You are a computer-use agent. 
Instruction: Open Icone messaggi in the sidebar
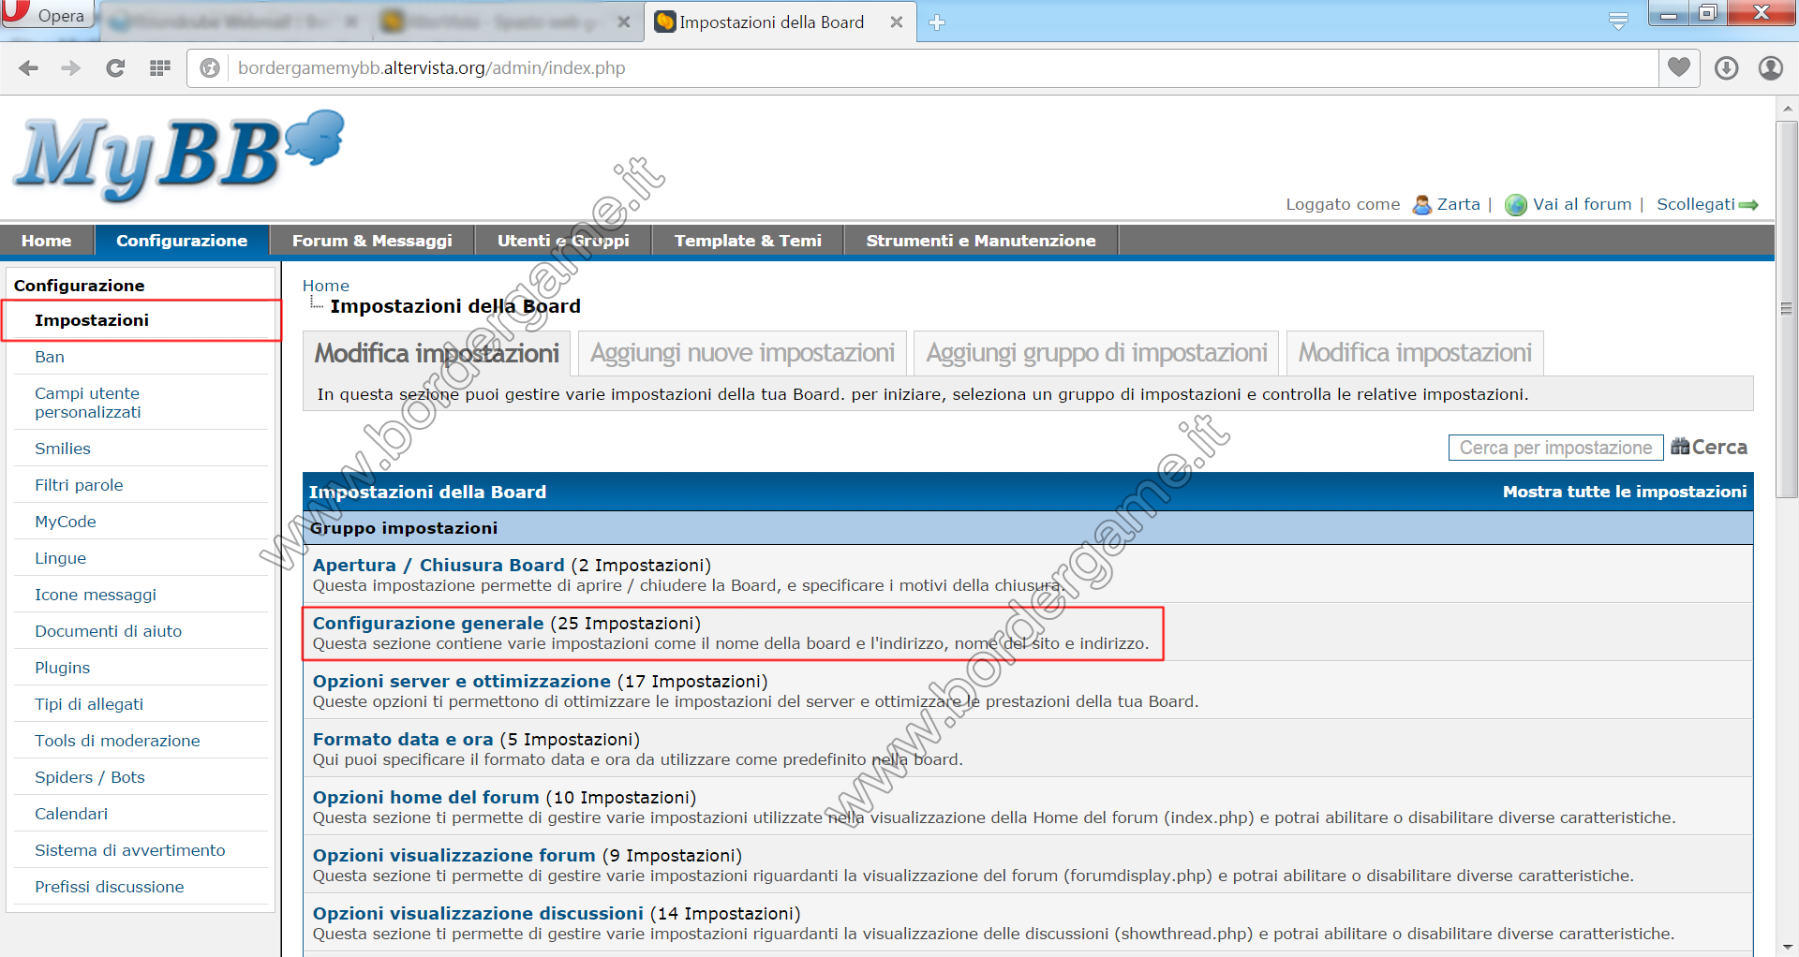(96, 595)
